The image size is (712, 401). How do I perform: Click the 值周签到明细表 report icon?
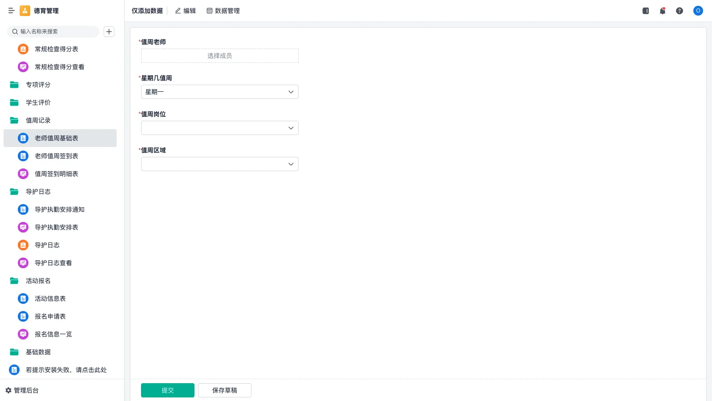pyautogui.click(x=23, y=174)
